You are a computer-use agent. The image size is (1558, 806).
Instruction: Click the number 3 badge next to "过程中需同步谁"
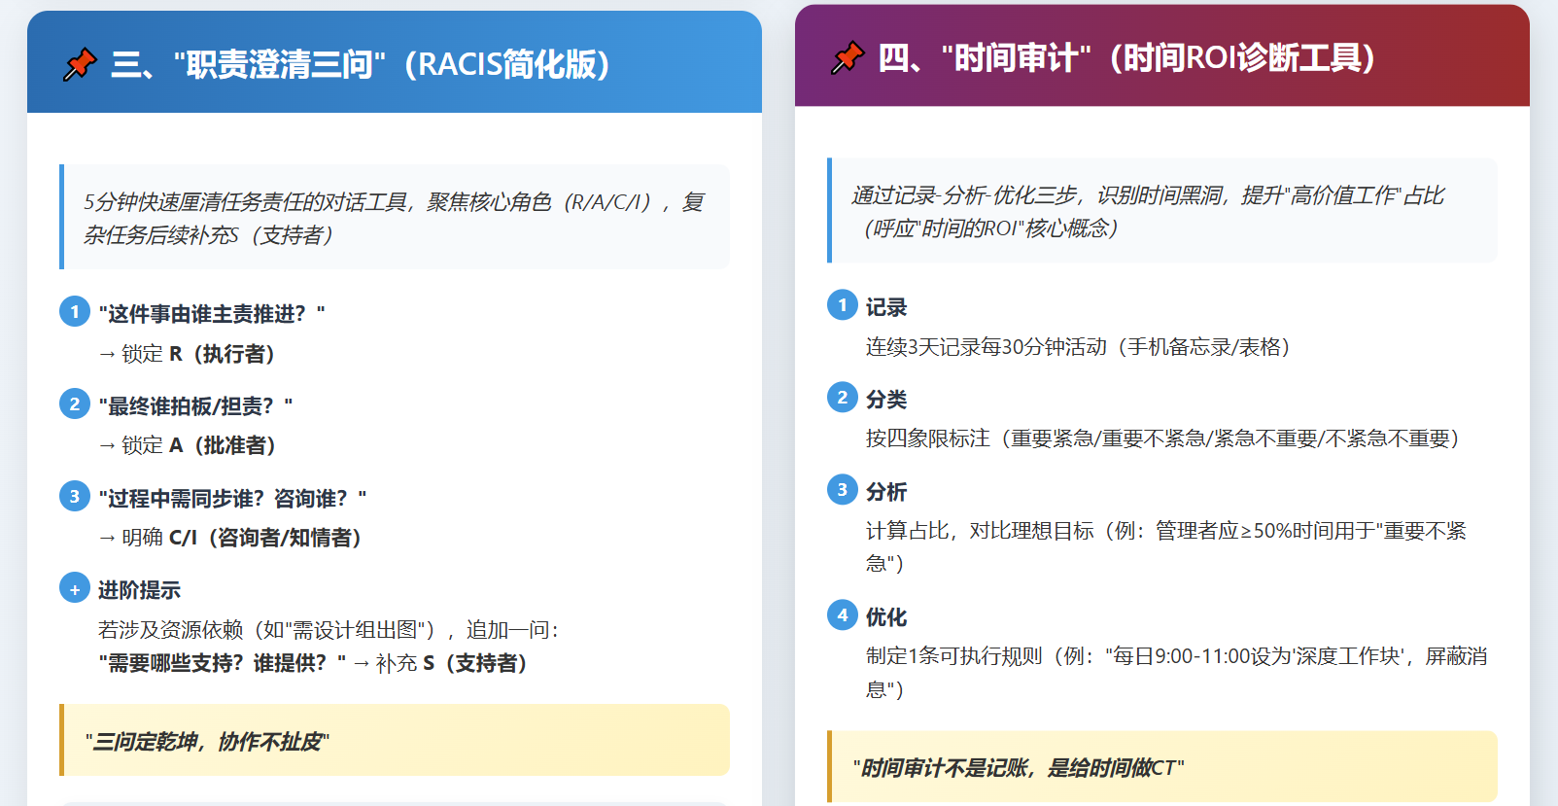pos(75,496)
